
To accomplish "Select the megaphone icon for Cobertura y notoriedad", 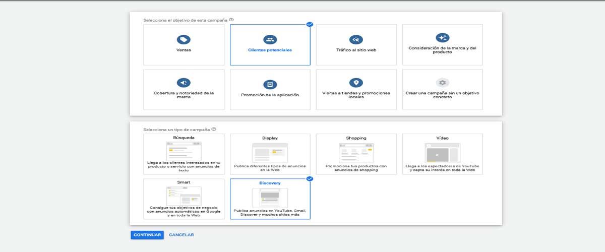I will point(184,83).
